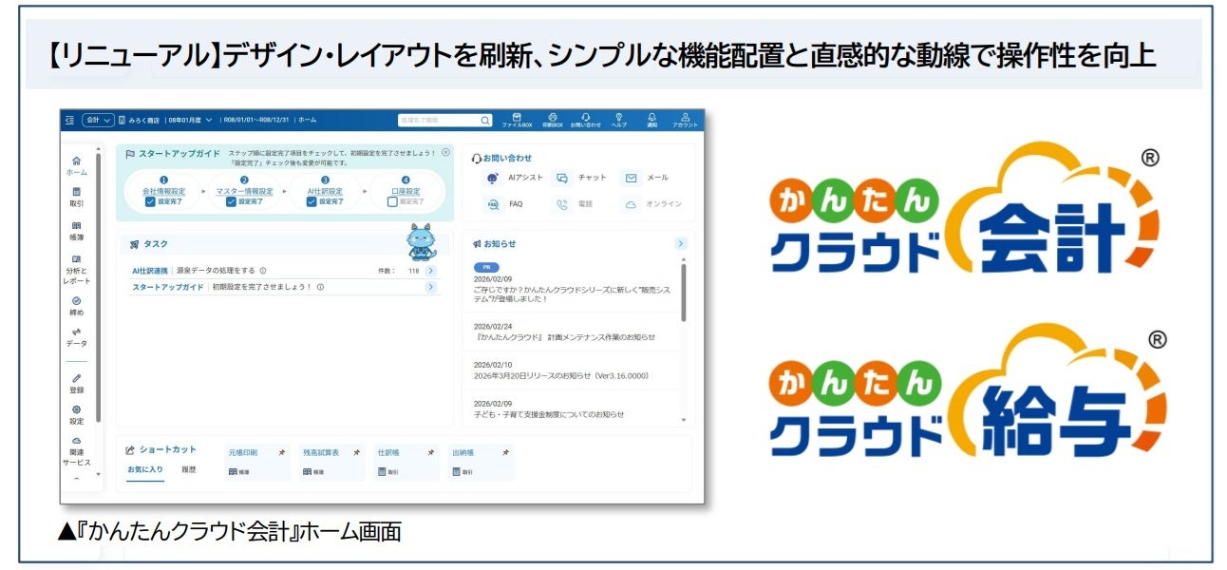
Task: Open the ファイルBOX icon in header
Action: tap(518, 120)
